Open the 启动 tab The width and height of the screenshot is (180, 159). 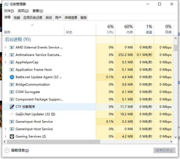(49, 17)
